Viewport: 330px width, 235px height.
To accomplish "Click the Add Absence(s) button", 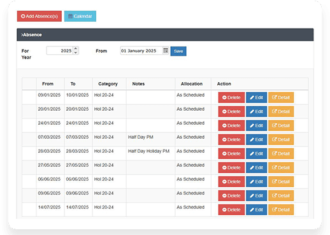I will 39,16.
